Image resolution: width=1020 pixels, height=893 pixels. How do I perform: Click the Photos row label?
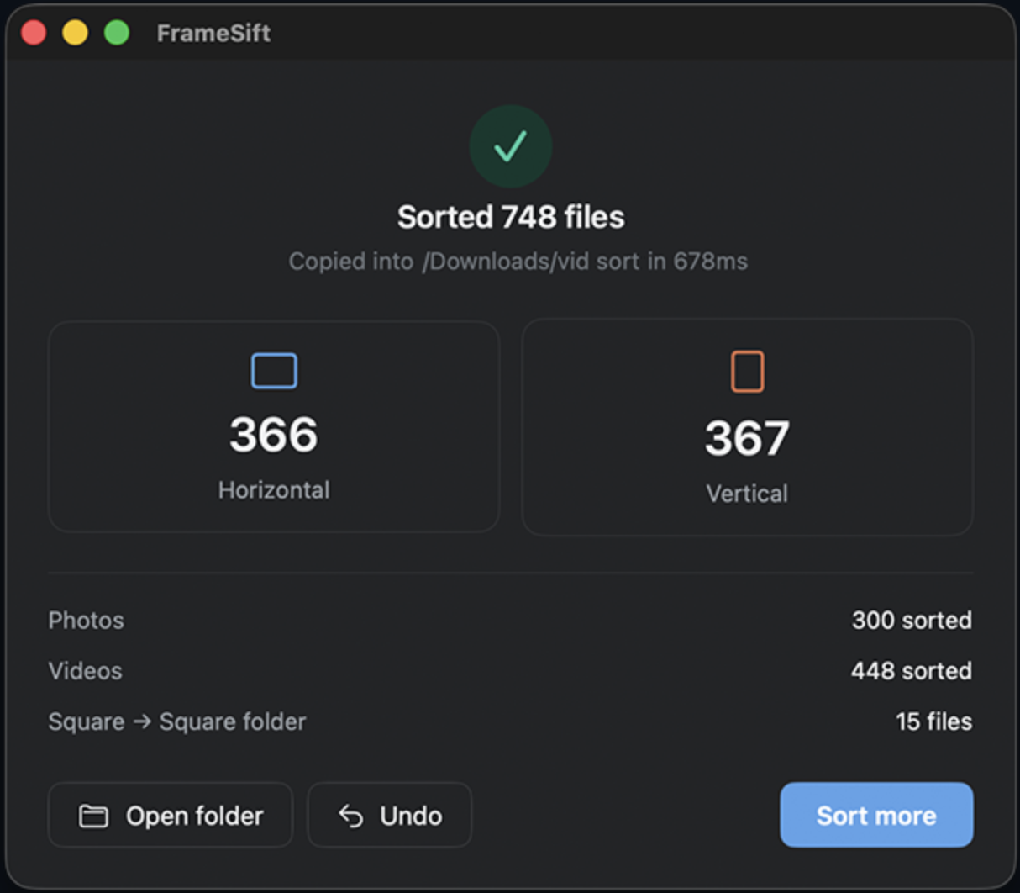pyautogui.click(x=87, y=621)
